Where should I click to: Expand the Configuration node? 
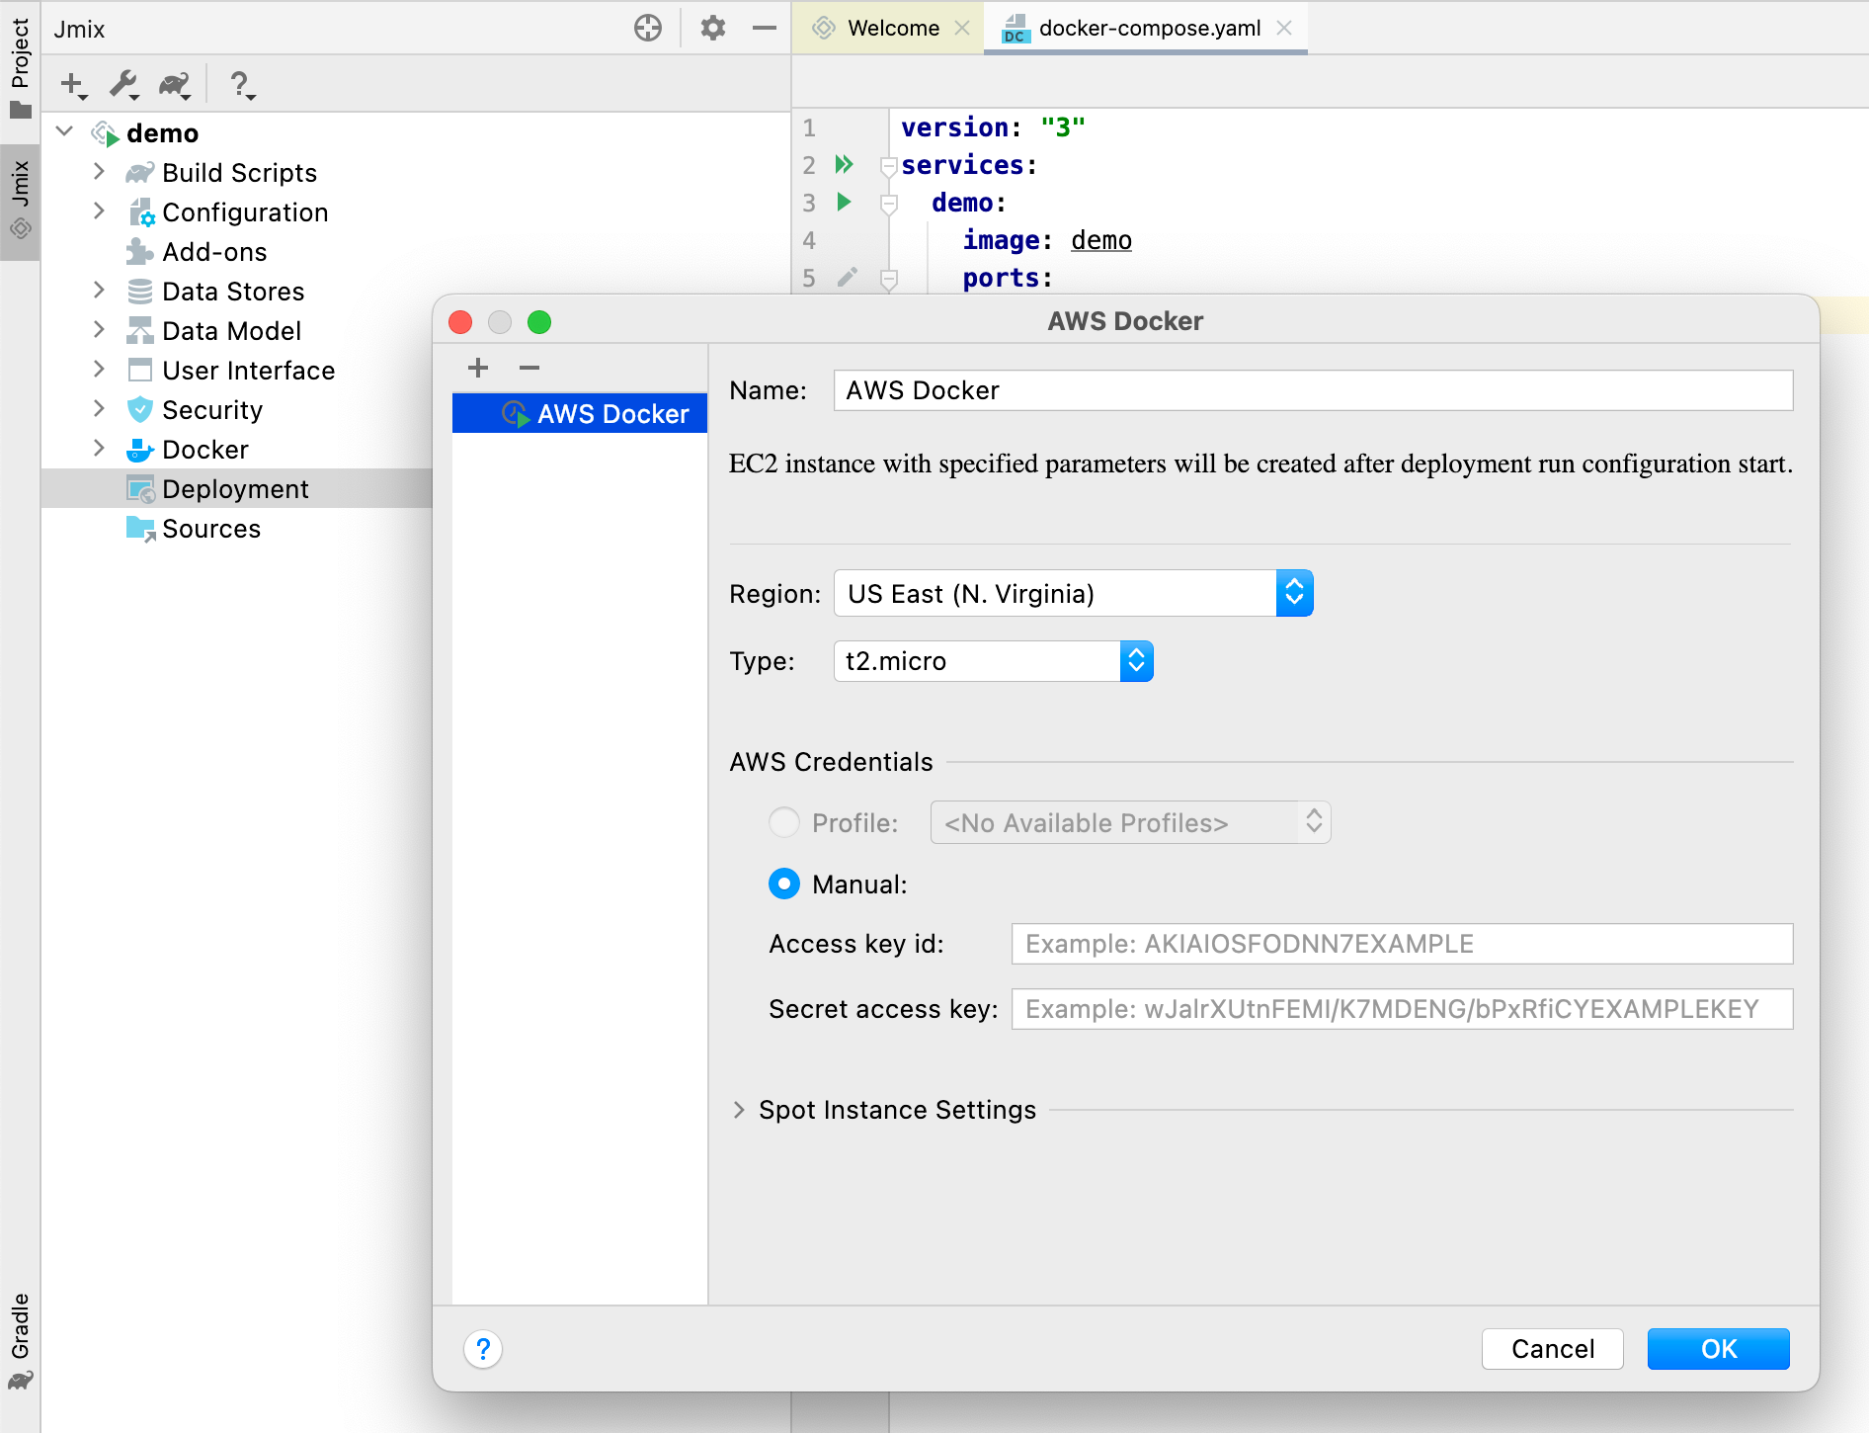[99, 211]
